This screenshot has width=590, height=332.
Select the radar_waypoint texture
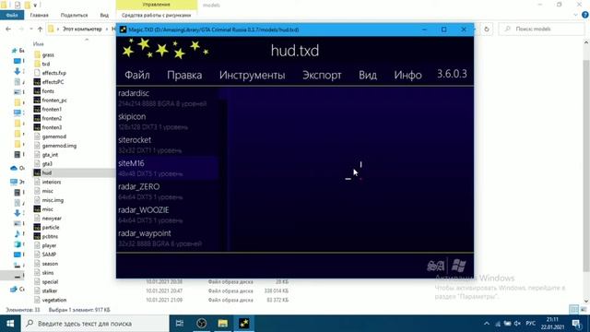click(x=168, y=238)
